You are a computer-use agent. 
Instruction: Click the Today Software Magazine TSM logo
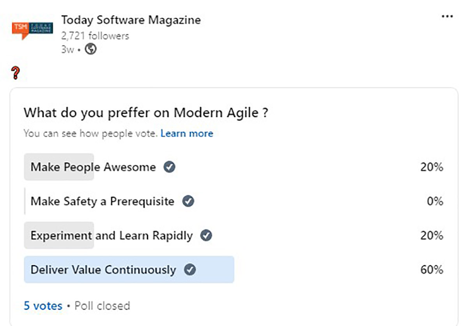(x=32, y=30)
